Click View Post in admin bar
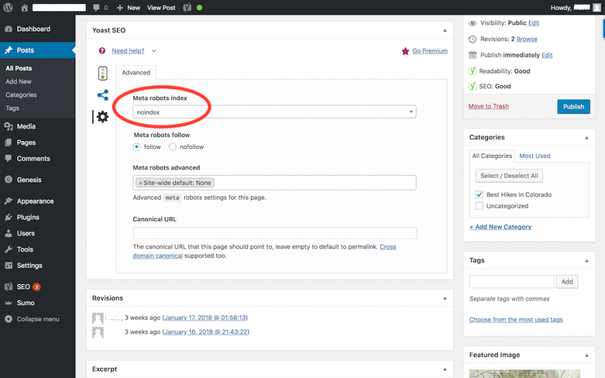The width and height of the screenshot is (605, 378). 161,8
